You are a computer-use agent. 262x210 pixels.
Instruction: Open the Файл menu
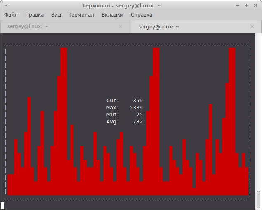tap(11, 15)
